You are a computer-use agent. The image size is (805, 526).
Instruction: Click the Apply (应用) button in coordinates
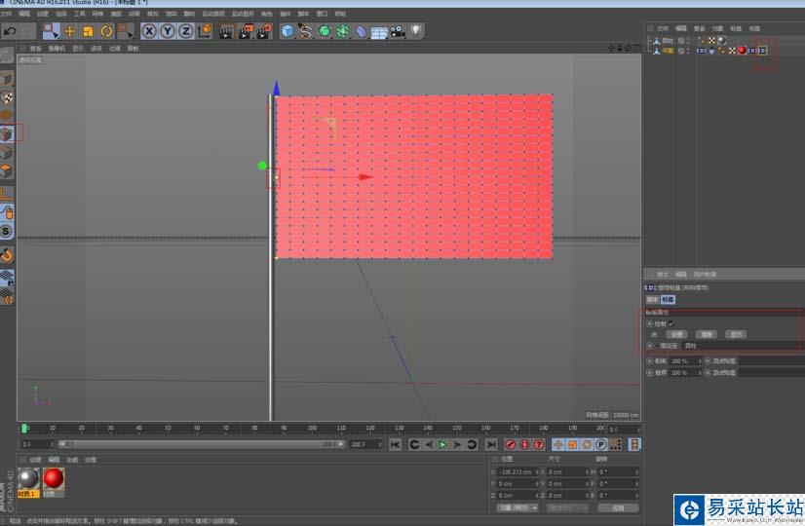(x=618, y=508)
